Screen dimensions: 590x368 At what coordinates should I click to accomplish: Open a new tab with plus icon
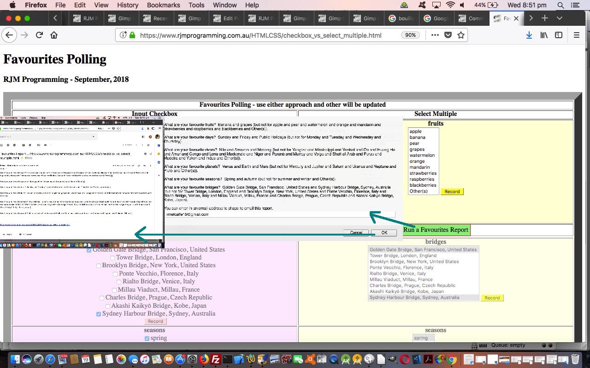click(545, 18)
